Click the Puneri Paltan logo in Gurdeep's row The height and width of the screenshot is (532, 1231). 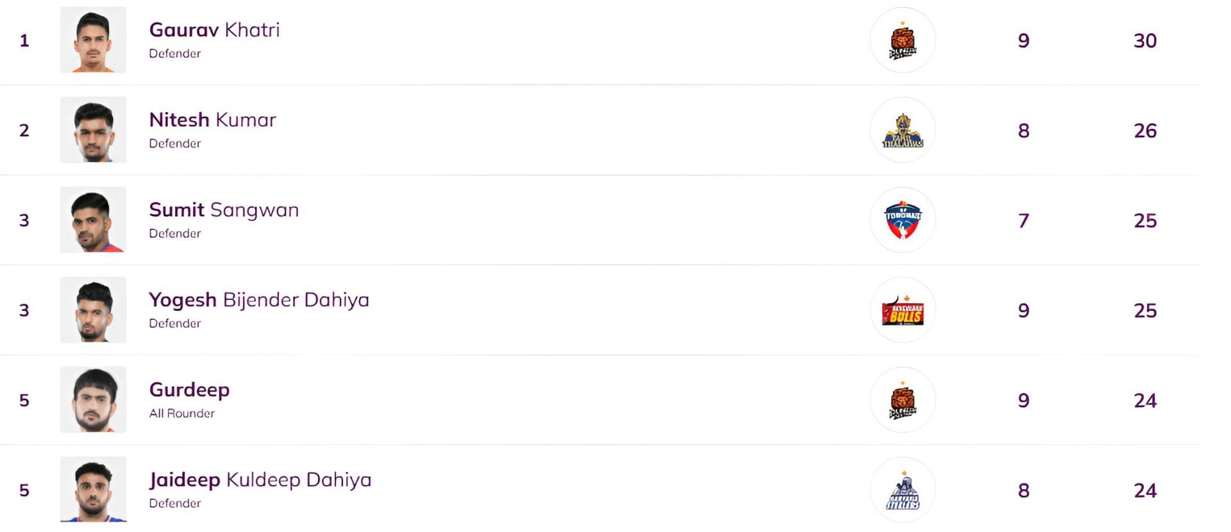(x=902, y=400)
